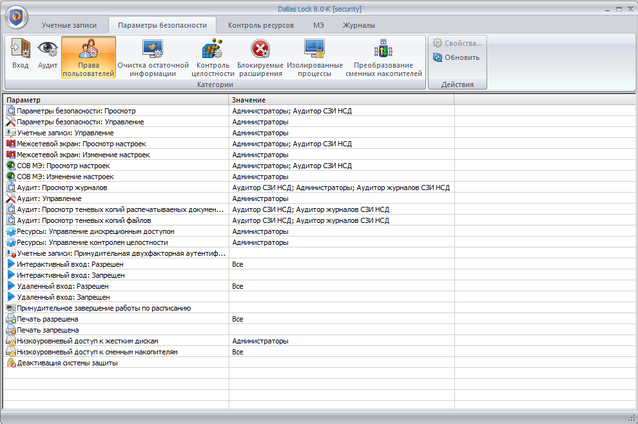This screenshot has width=638, height=424.
Task: Click the Обновить refresh icon
Action: tap(438, 57)
